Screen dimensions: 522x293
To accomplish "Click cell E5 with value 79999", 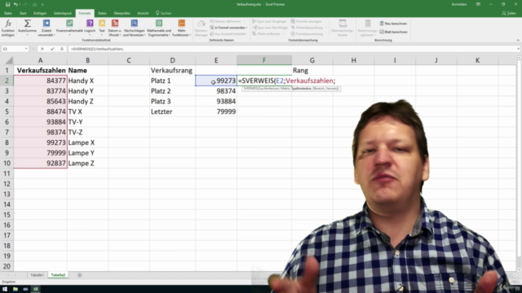I will pos(216,112).
